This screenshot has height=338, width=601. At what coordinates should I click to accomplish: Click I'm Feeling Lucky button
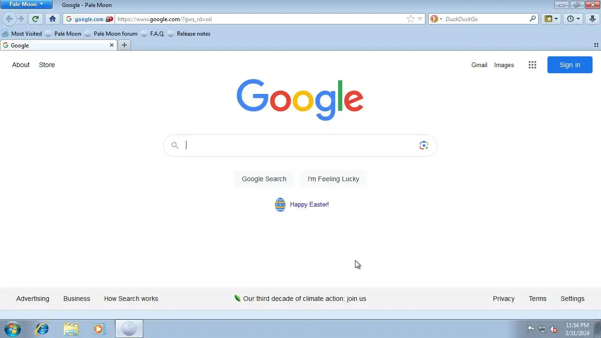coord(333,179)
